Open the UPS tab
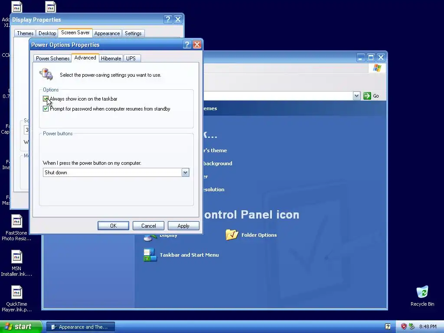This screenshot has width=444, height=333. (131, 59)
